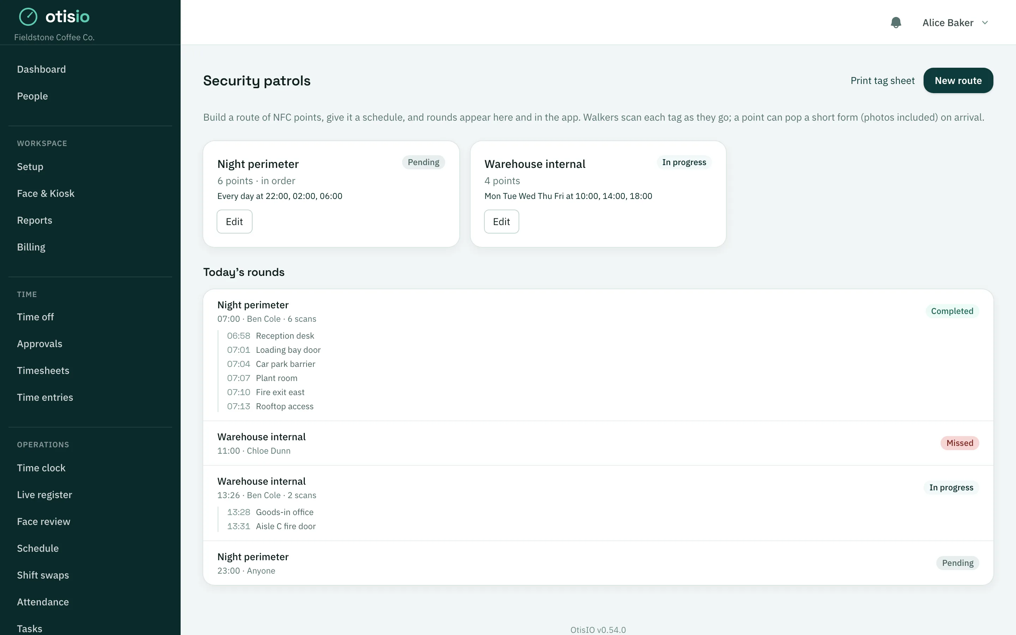
Task: Open Tasks in the sidebar
Action: 29,629
